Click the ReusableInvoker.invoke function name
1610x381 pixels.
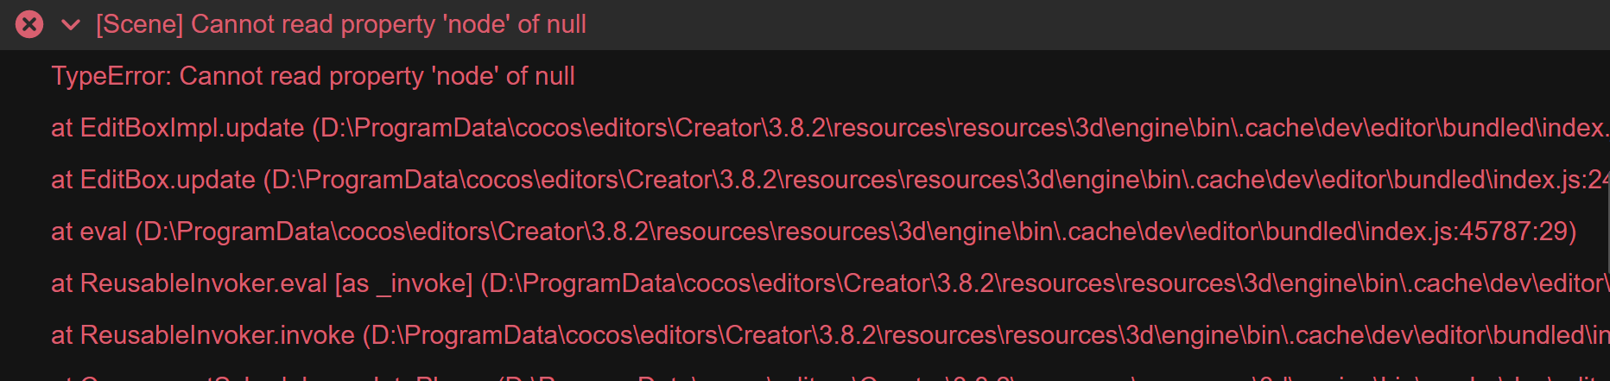click(218, 335)
